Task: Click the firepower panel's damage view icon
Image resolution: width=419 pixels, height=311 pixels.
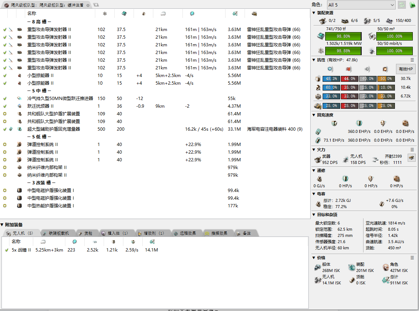Action: pyautogui.click(x=411, y=158)
